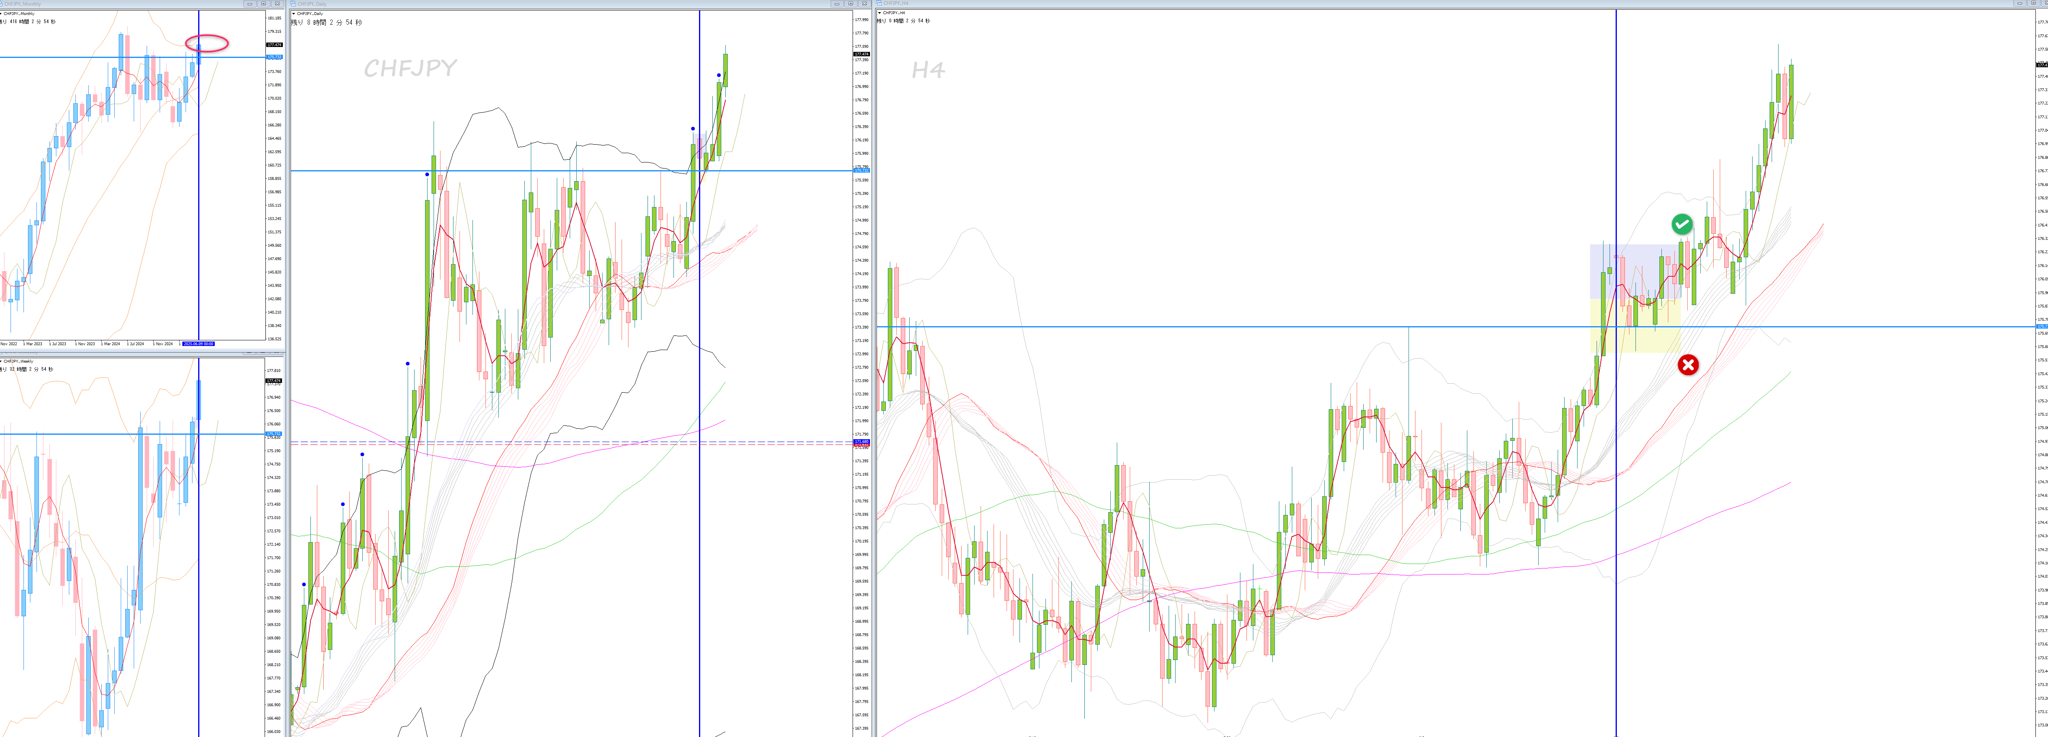Click the H4 chart countdown timer label
The height and width of the screenshot is (737, 2048).
(903, 21)
